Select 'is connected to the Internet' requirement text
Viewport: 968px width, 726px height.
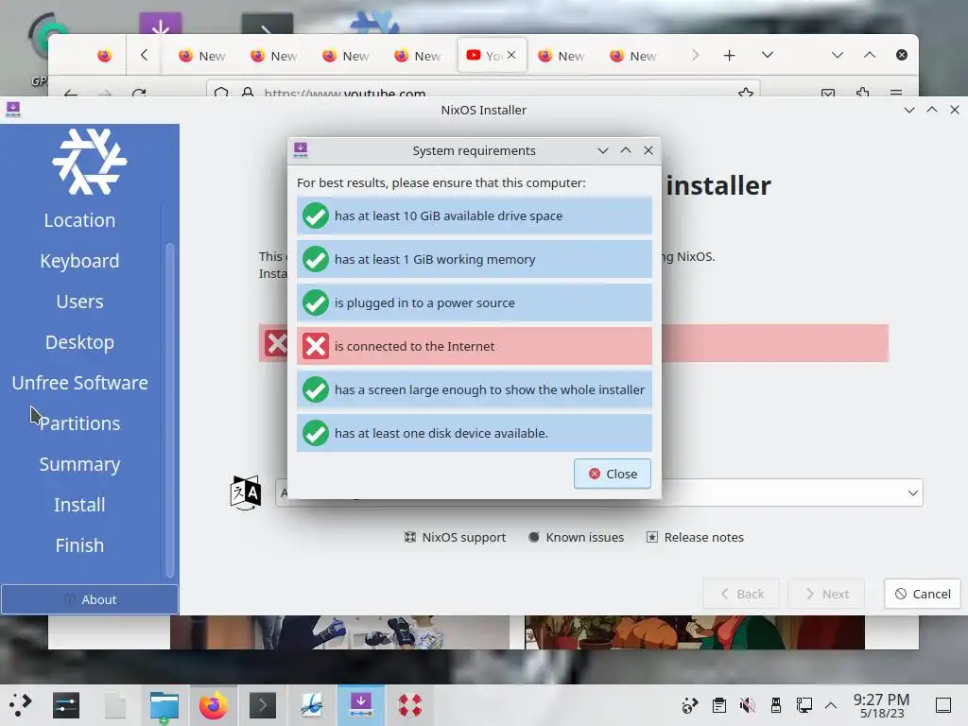pyautogui.click(x=414, y=346)
